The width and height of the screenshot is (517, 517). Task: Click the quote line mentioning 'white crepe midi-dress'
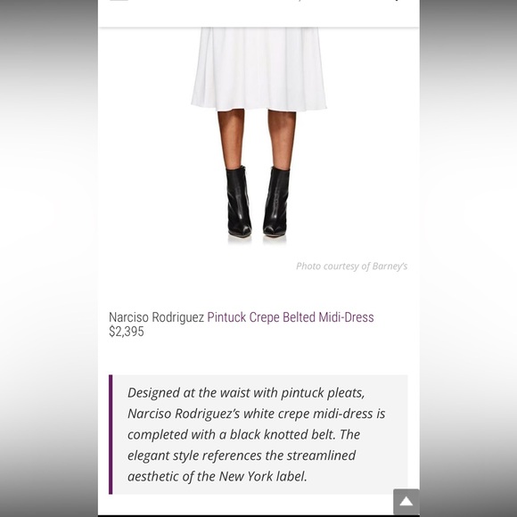coord(256,414)
